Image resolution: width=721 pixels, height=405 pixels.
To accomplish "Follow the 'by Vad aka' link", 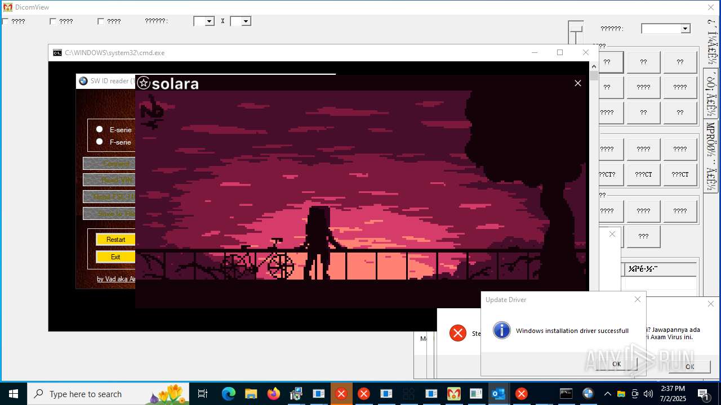I will 116,279.
